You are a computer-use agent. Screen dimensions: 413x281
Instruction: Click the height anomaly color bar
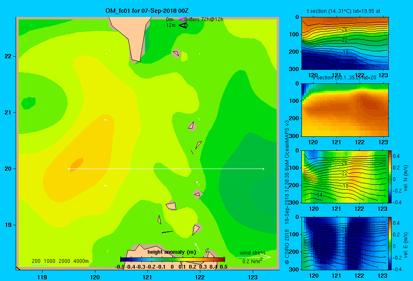pos(173,260)
